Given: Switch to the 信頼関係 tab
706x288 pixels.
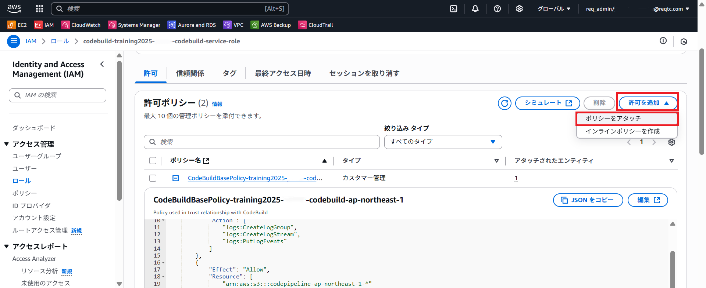Looking at the screenshot, I should (x=190, y=73).
